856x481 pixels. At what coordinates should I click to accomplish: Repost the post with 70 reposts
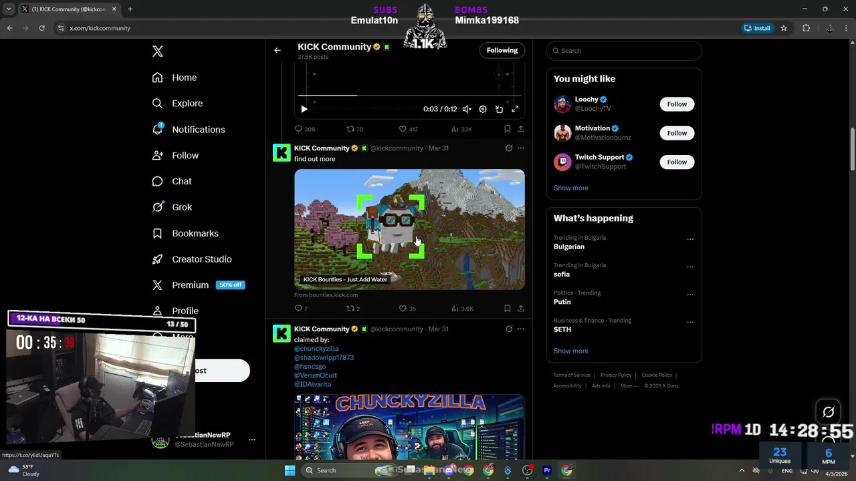(354, 129)
